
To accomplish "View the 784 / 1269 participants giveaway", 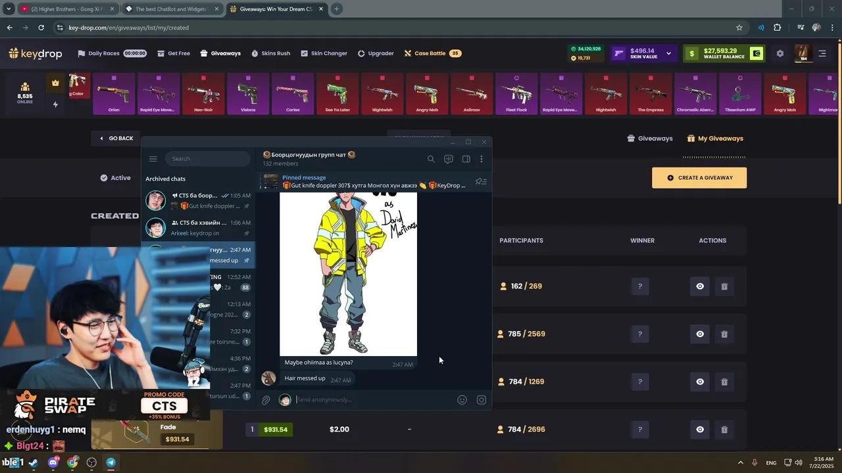I will pyautogui.click(x=700, y=382).
